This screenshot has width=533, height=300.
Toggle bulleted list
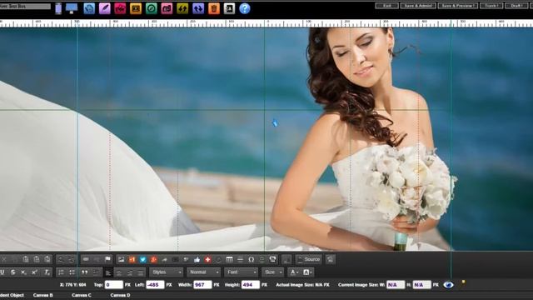72,272
